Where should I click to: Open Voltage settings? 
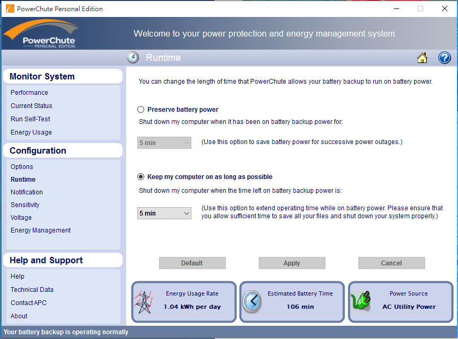21,218
